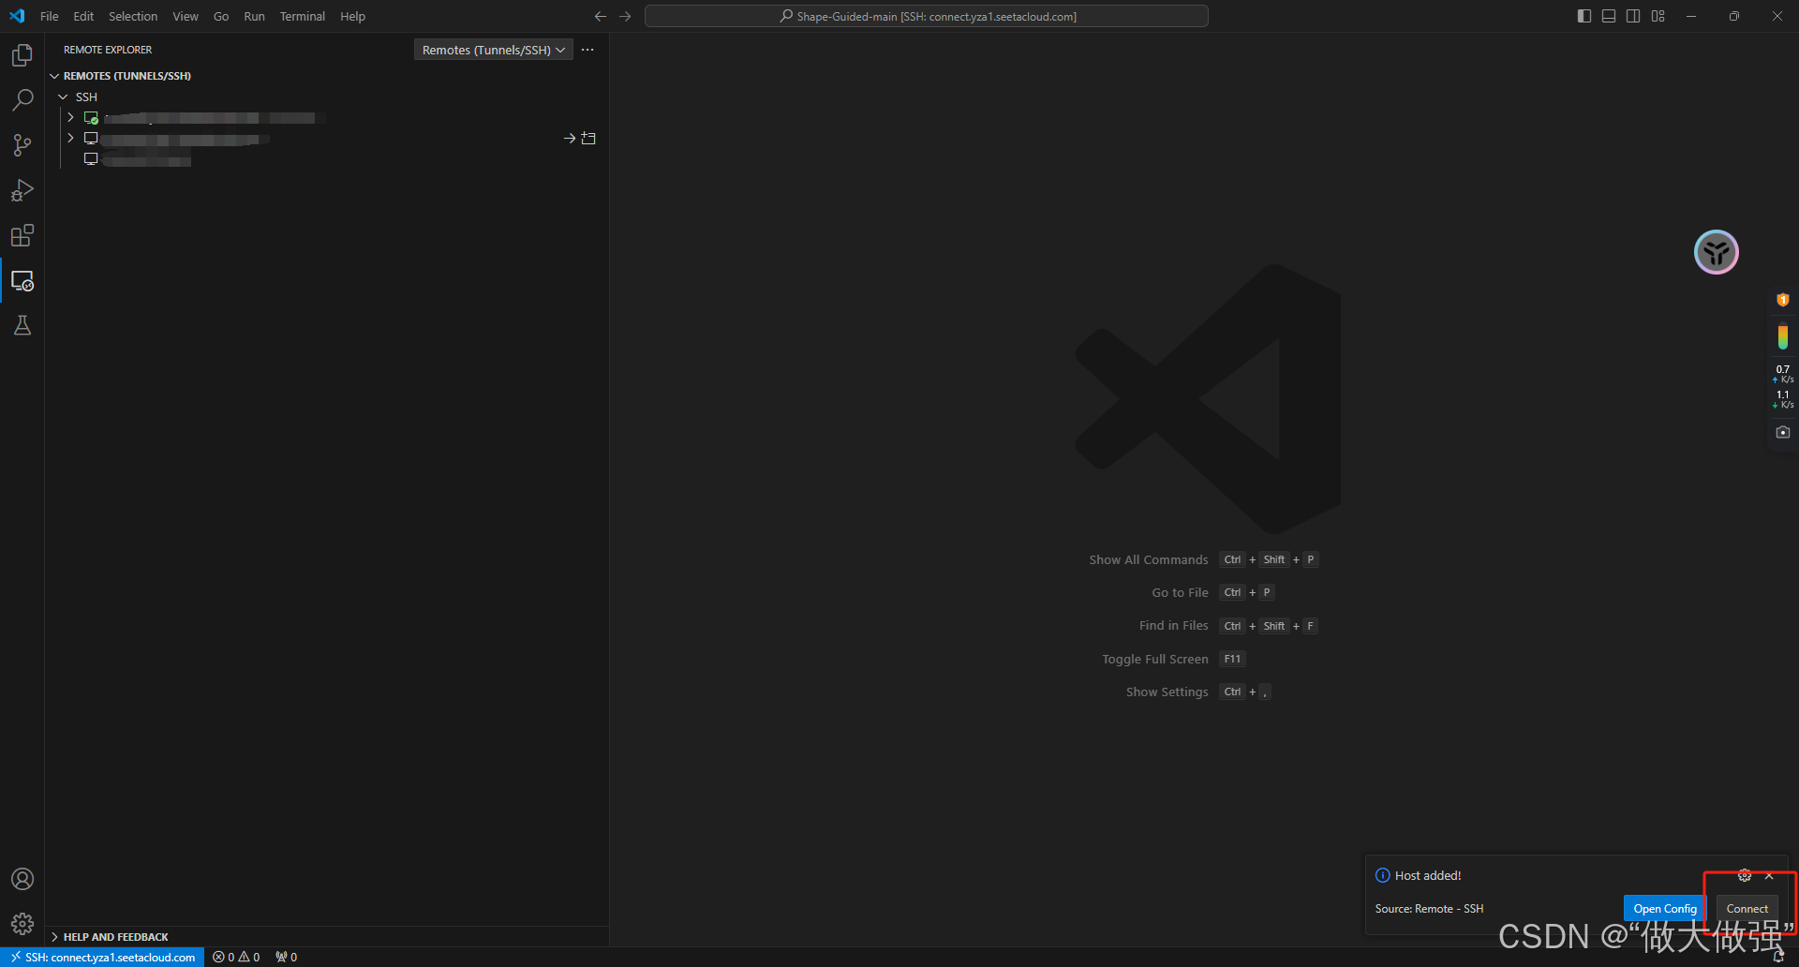The width and height of the screenshot is (1799, 967).
Task: Click the screenshot camera widget icon
Action: (x=1783, y=432)
